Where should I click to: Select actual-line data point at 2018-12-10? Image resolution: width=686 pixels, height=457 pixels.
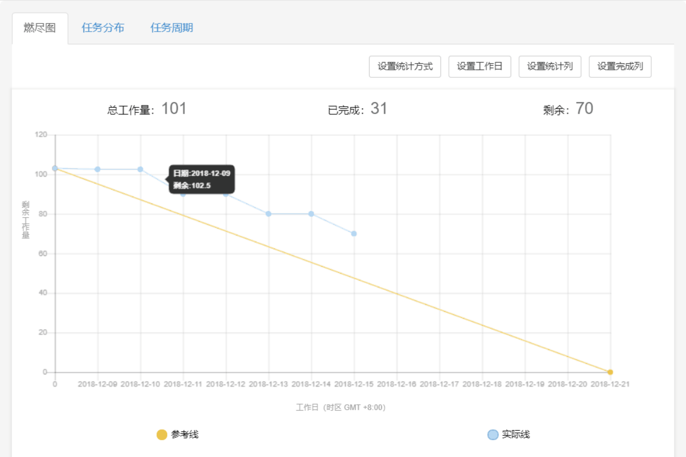(x=140, y=169)
